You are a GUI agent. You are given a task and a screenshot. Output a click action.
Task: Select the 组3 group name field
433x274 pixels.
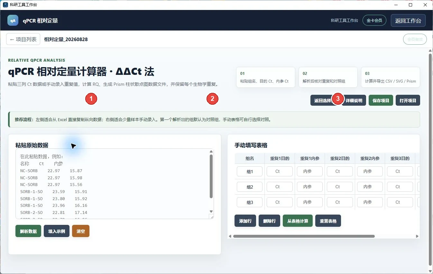(250, 202)
